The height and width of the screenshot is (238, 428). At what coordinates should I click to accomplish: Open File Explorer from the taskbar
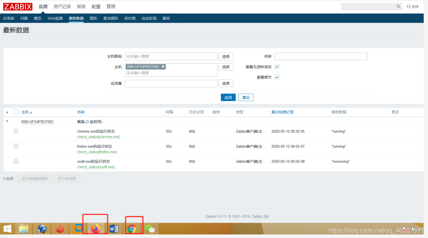pyautogui.click(x=24, y=229)
